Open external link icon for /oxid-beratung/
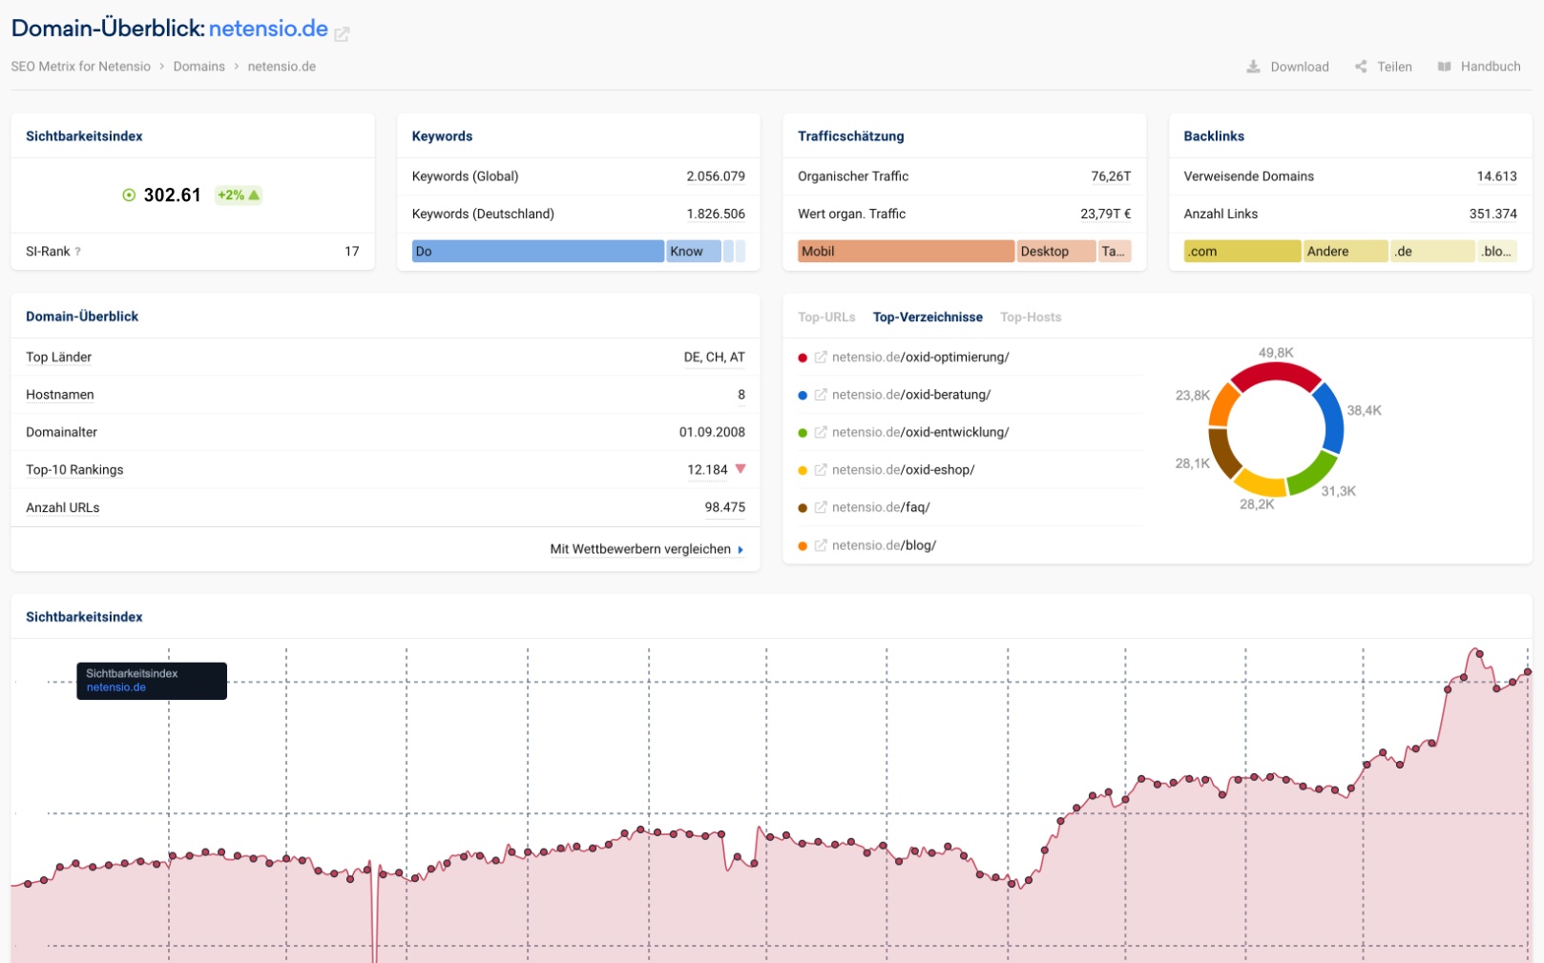Viewport: 1544px width, 963px height. pos(821,395)
